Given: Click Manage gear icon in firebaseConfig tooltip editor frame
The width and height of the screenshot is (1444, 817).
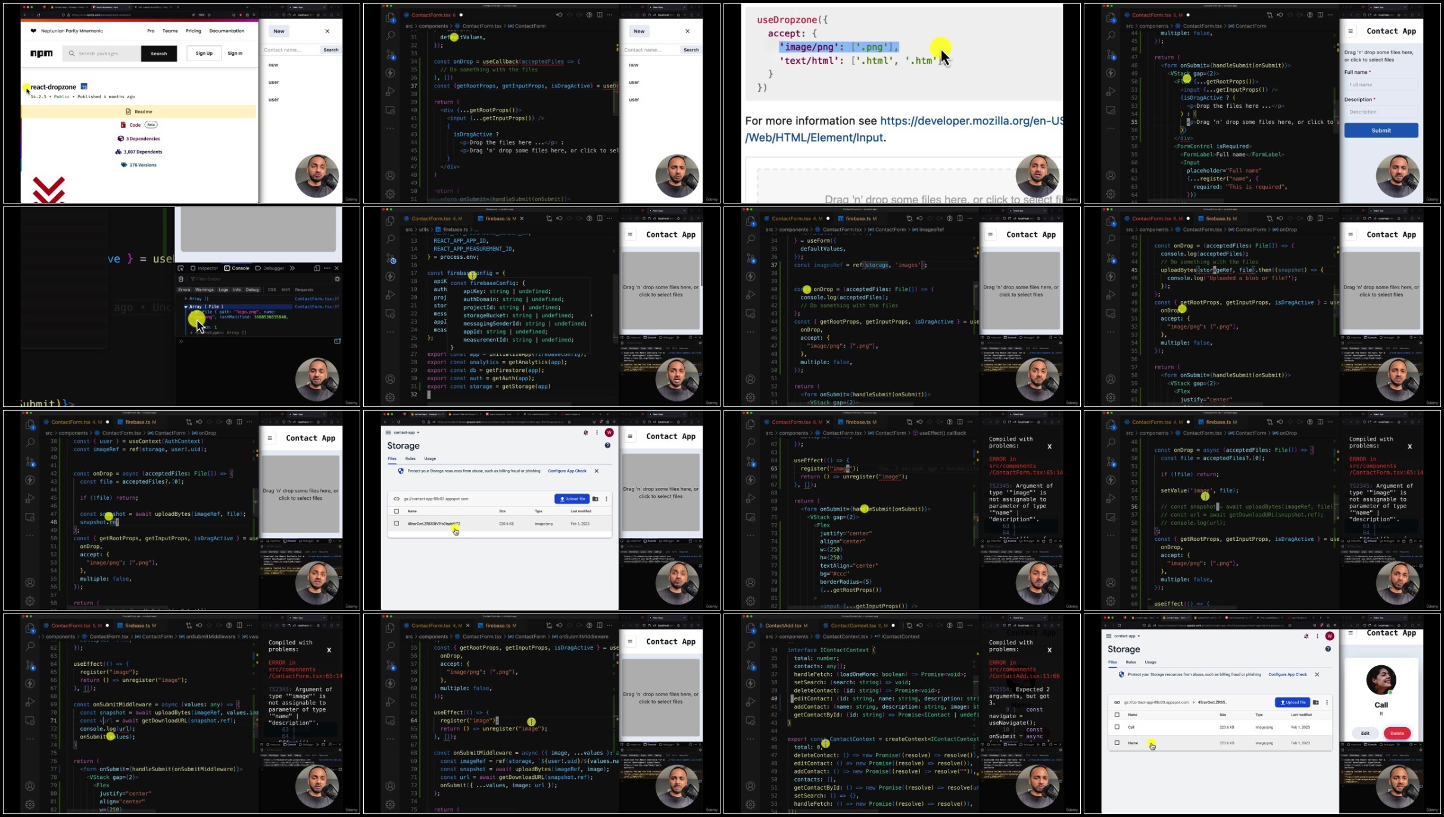Looking at the screenshot, I should [x=390, y=397].
